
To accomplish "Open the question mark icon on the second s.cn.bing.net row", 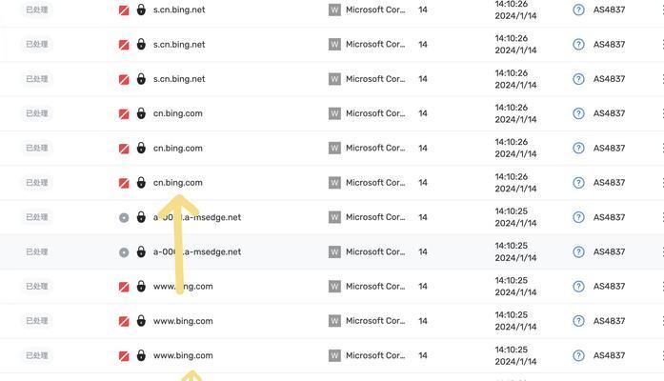I will point(578,45).
